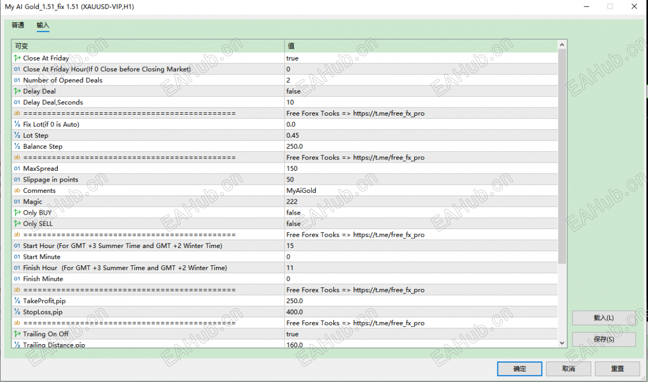Click the integer icon beside Delay Deal,Seconds
This screenshot has width=648, height=382.
[17, 103]
